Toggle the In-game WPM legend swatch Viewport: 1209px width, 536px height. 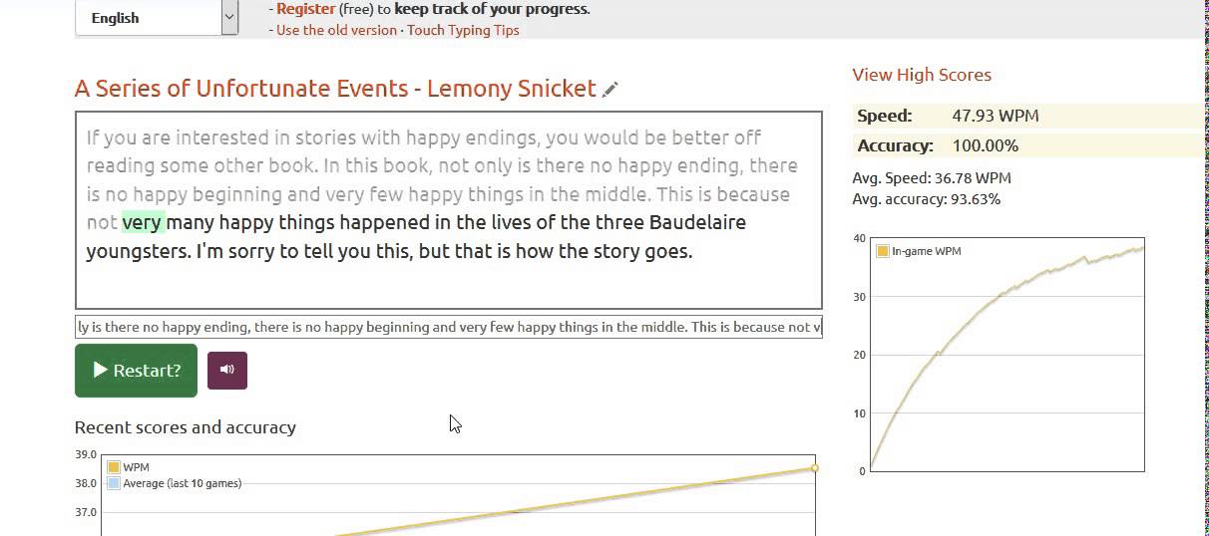click(x=882, y=251)
